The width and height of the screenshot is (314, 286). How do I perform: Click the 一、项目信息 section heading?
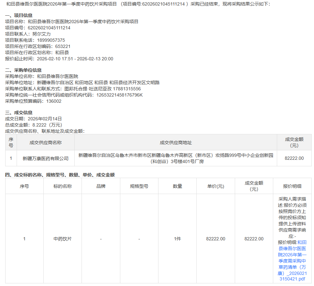(x=19, y=15)
